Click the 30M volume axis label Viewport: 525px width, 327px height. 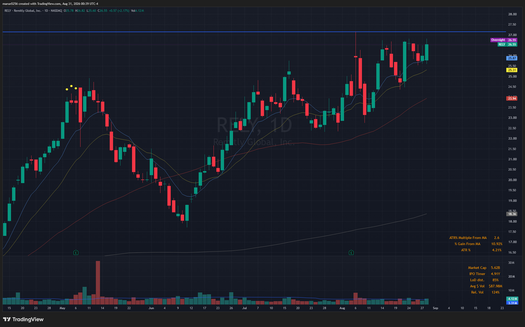point(511,263)
